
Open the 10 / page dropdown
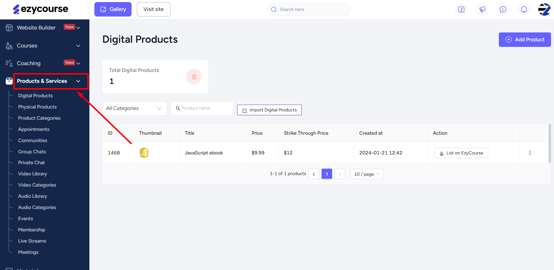pyautogui.click(x=367, y=174)
